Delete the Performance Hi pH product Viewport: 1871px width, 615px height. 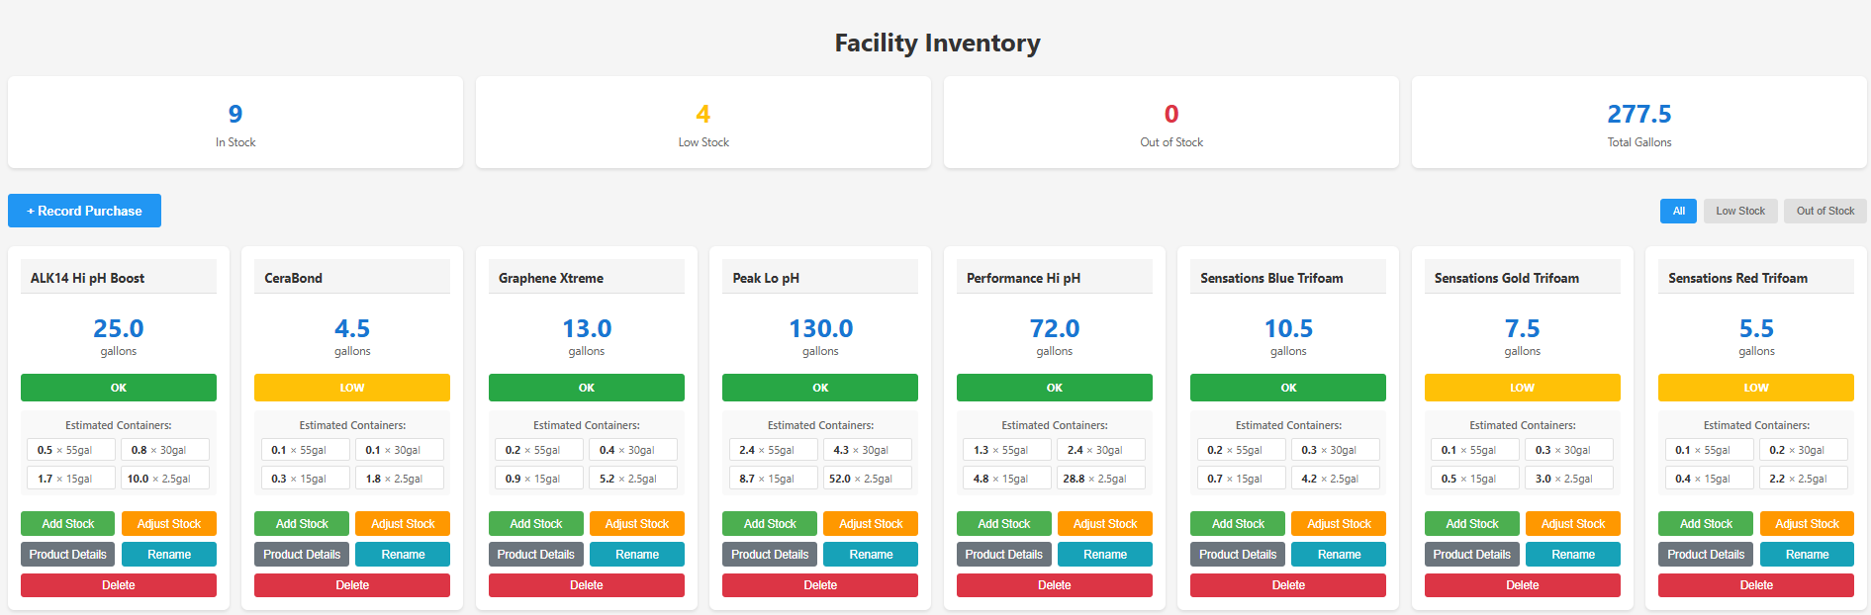point(1054,585)
